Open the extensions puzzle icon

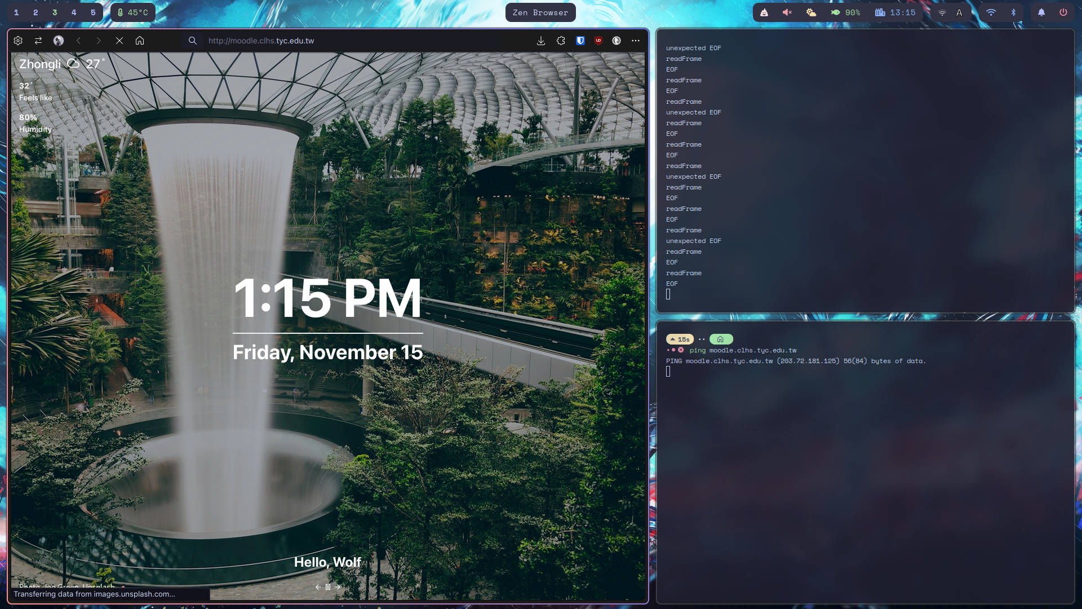[561, 41]
